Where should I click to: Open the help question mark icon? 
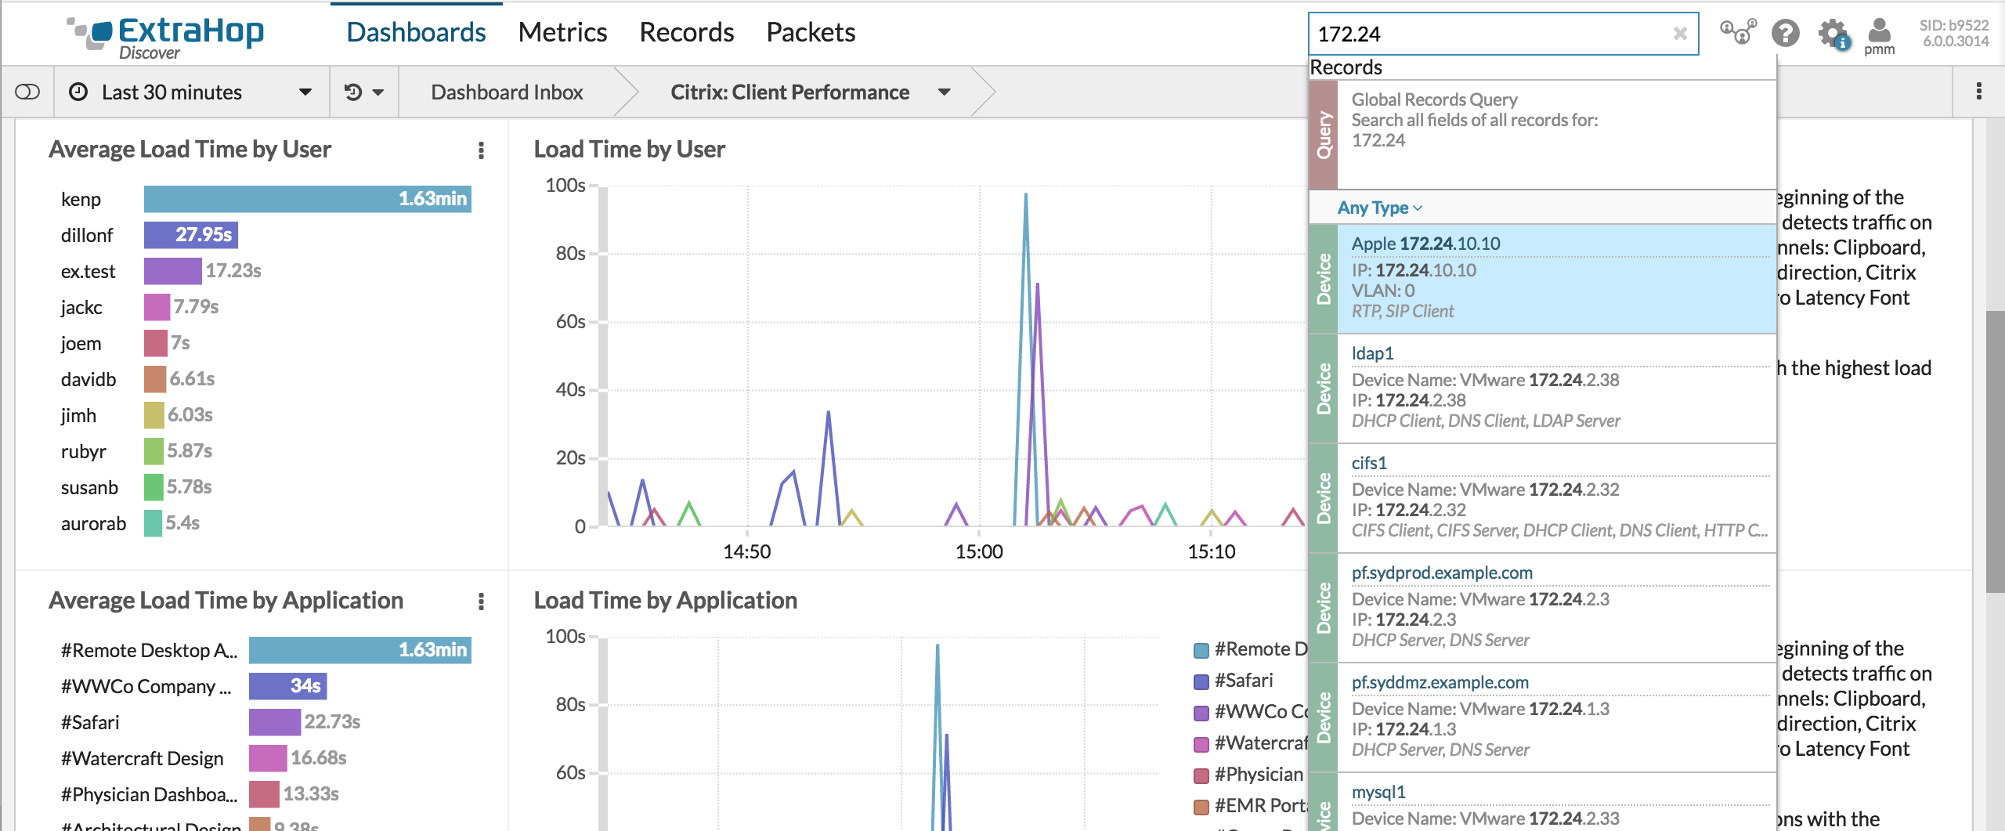1786,33
